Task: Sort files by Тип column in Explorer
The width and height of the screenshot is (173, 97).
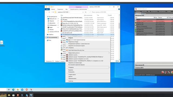Action: 98,15
